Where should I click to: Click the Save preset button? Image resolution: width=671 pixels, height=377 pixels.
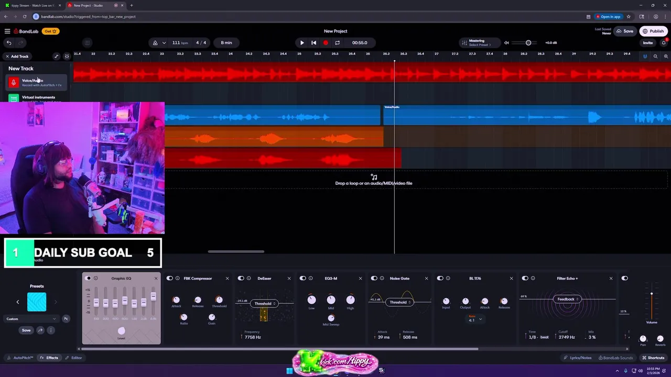click(26, 330)
